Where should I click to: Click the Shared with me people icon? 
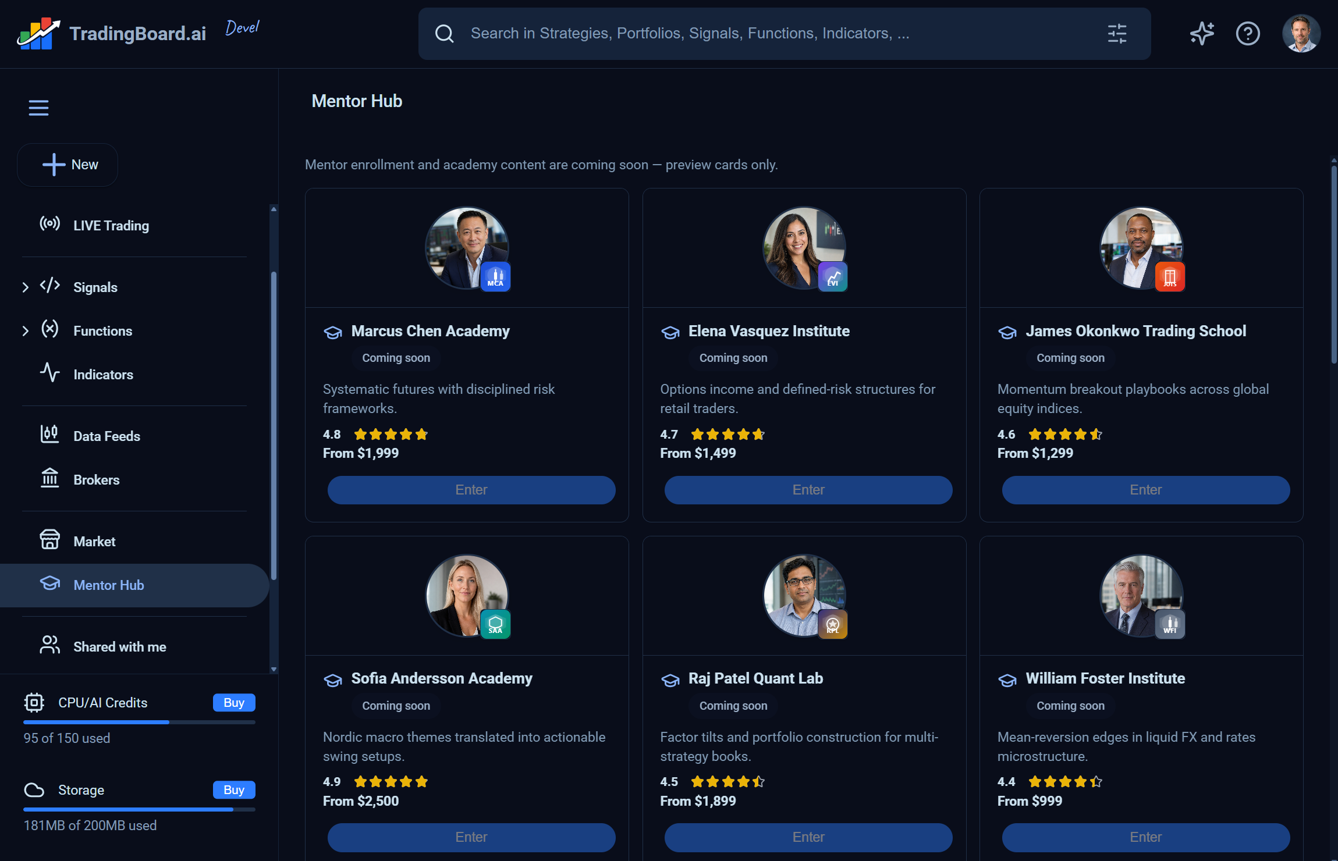tap(49, 645)
